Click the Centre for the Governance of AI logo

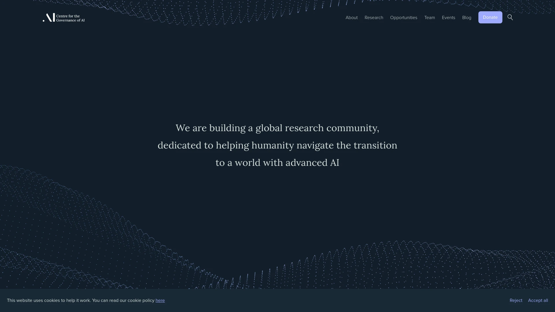click(x=63, y=17)
